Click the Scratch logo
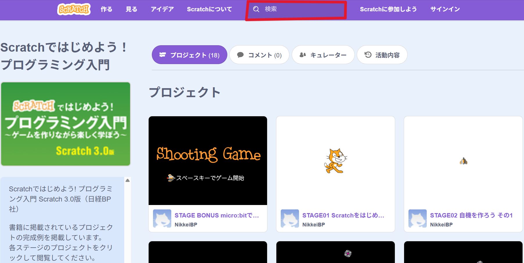Viewport: 524px width, 263px height. pyautogui.click(x=74, y=9)
